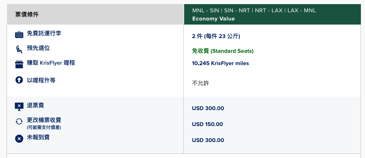The width and height of the screenshot is (365, 158).
Task: Click the USD 150.00 change fee value
Action: click(208, 124)
